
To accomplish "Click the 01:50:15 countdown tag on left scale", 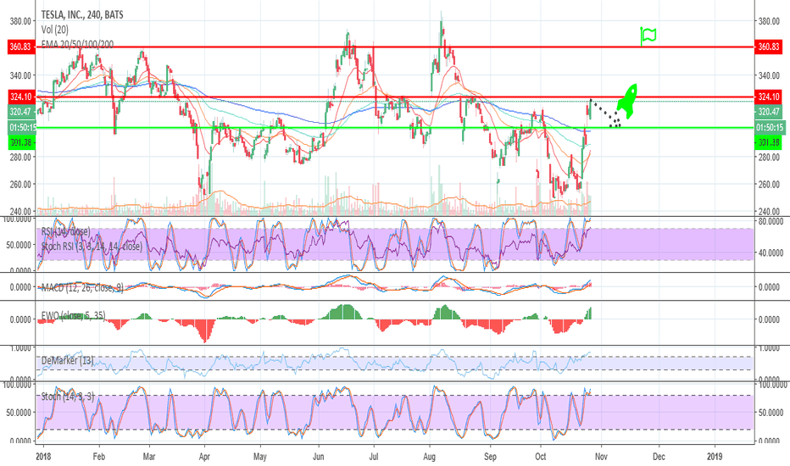I will pos(21,127).
